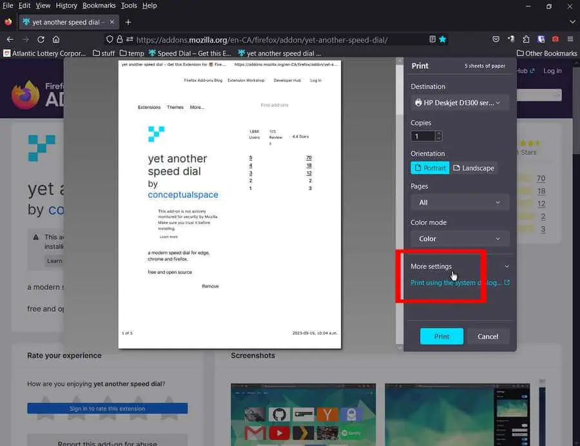Reload the page with the refresh icon
Screen dimensions: 580x446
click(x=41, y=39)
